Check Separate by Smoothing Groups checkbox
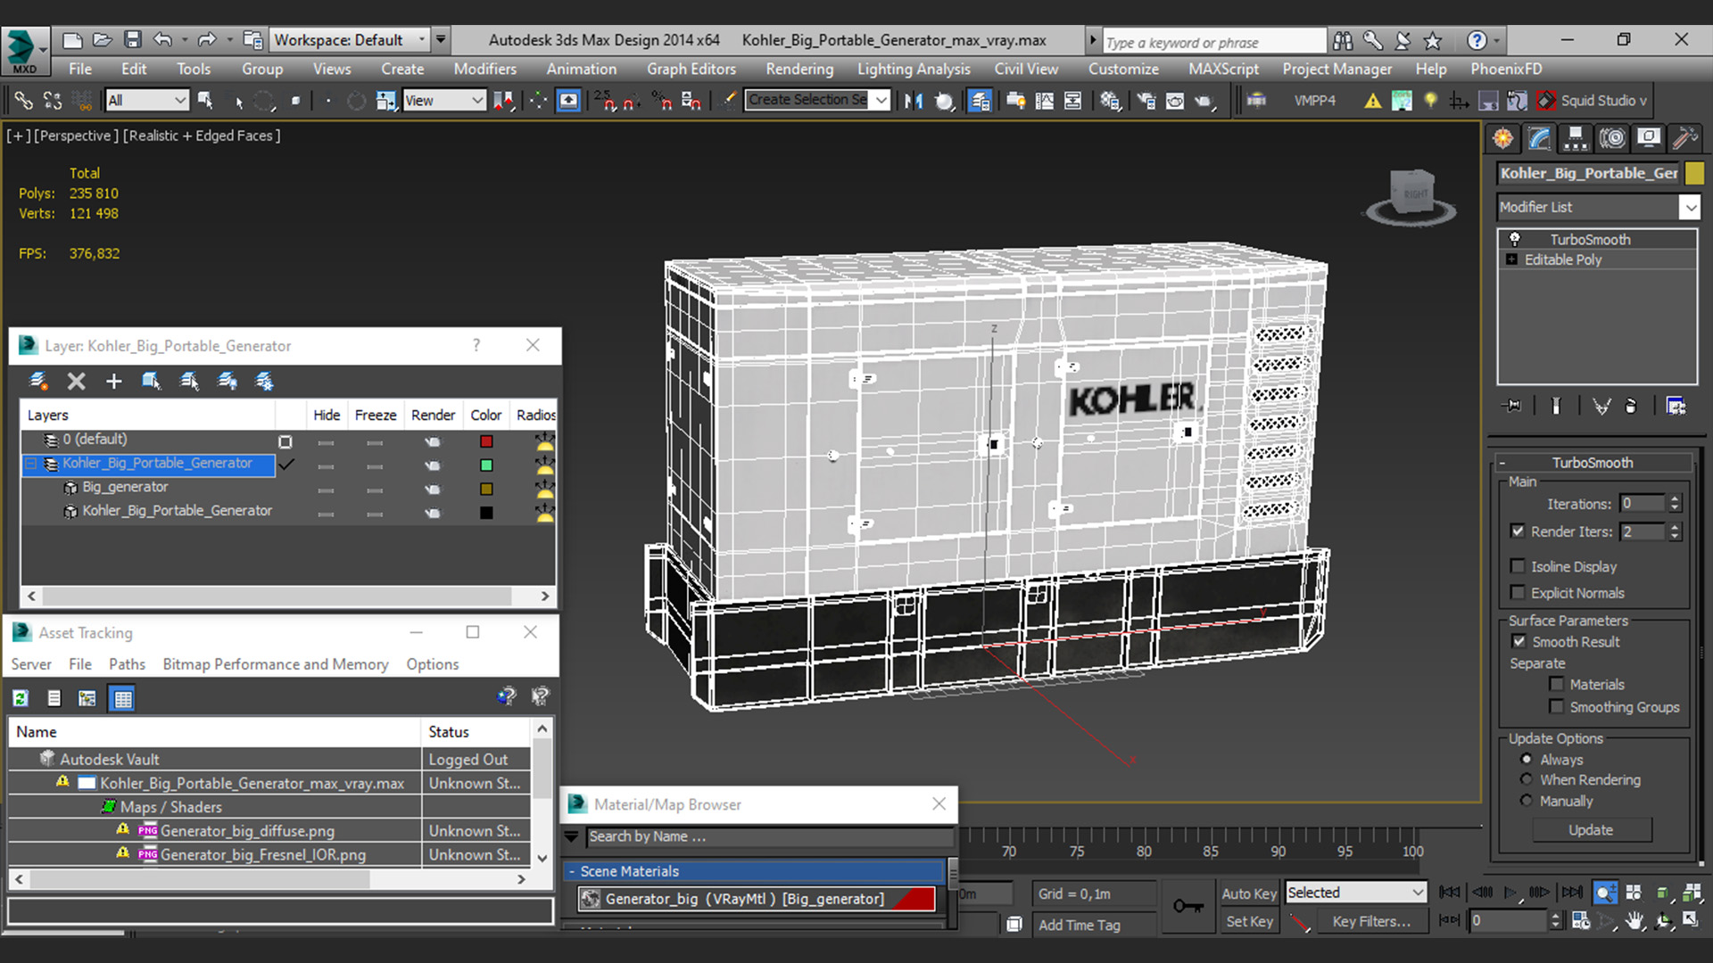 coord(1557,706)
